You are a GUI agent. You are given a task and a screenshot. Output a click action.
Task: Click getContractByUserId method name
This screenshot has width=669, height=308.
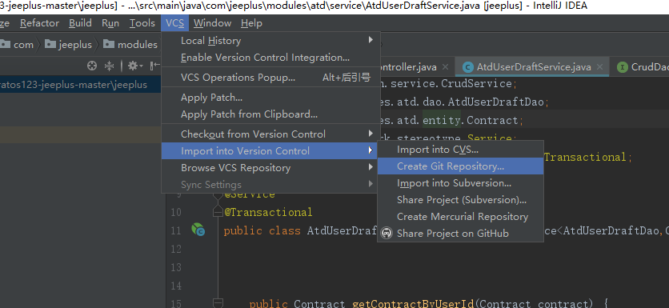coord(413,304)
